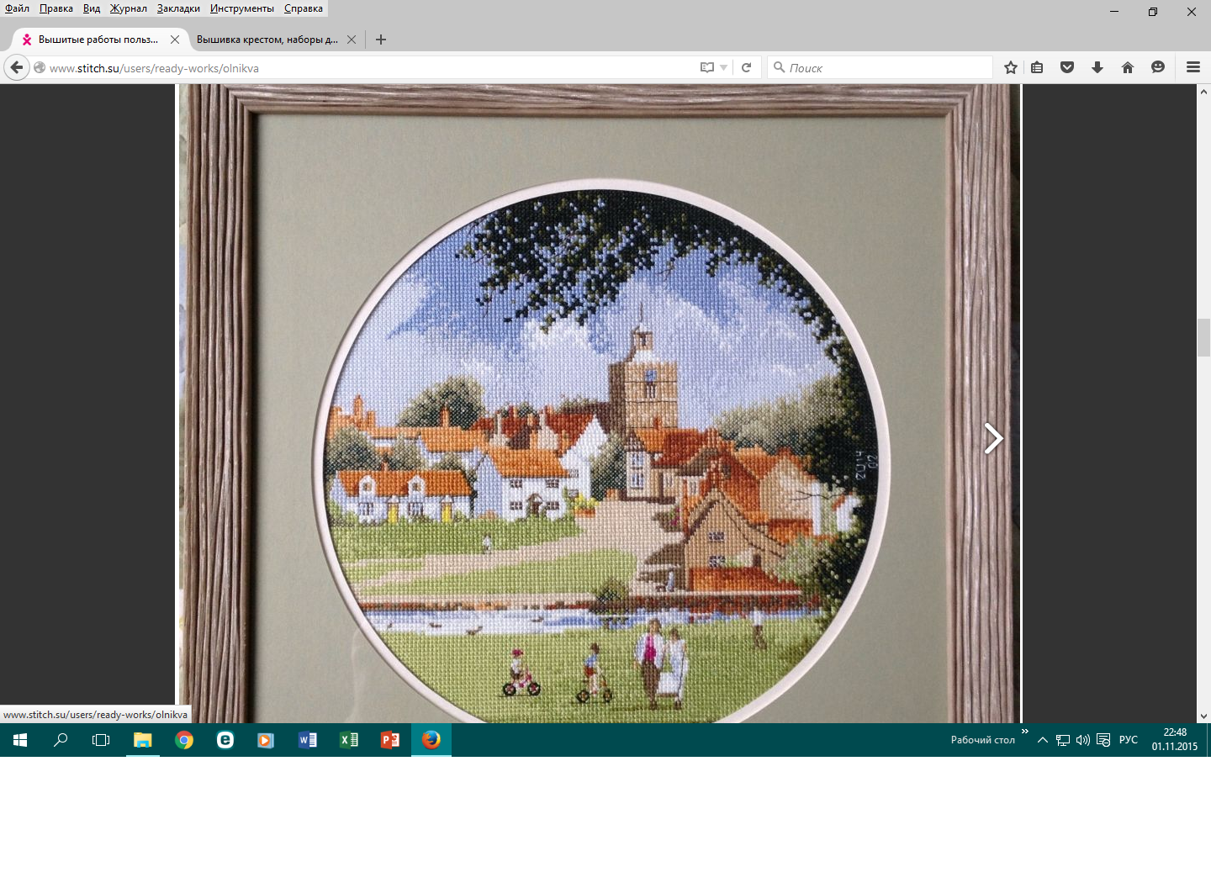
Task: Click the Pocket save icon
Action: coord(1067,67)
